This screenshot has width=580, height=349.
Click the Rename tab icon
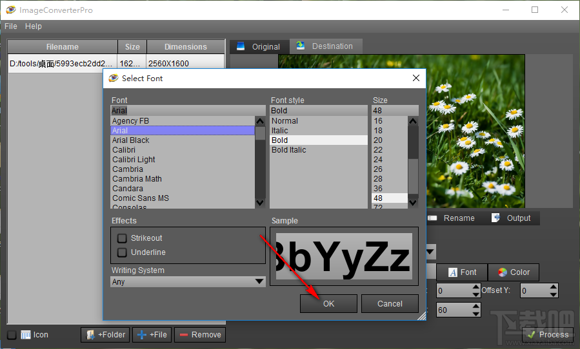[x=432, y=218]
